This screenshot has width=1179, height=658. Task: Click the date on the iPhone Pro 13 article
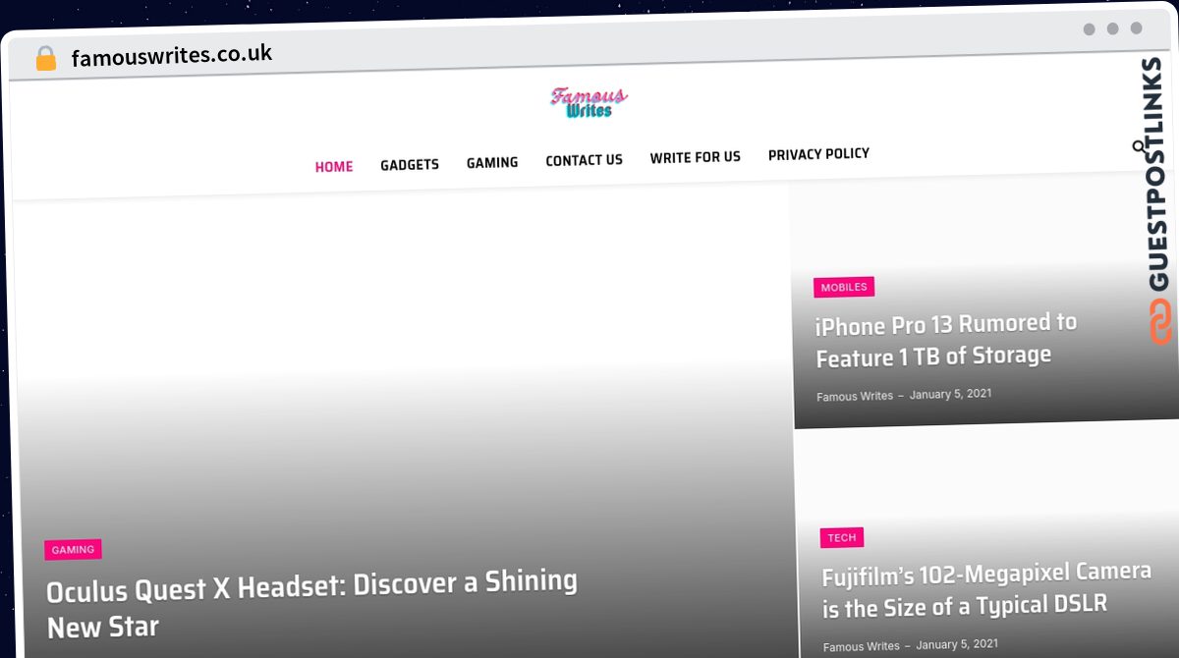950,394
